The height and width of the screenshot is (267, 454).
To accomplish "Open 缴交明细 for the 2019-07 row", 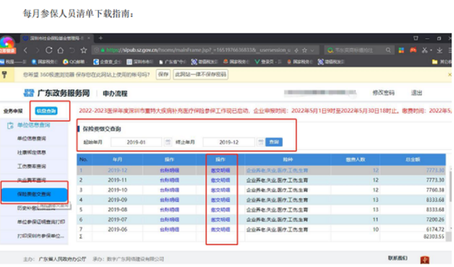I will pos(220,220).
